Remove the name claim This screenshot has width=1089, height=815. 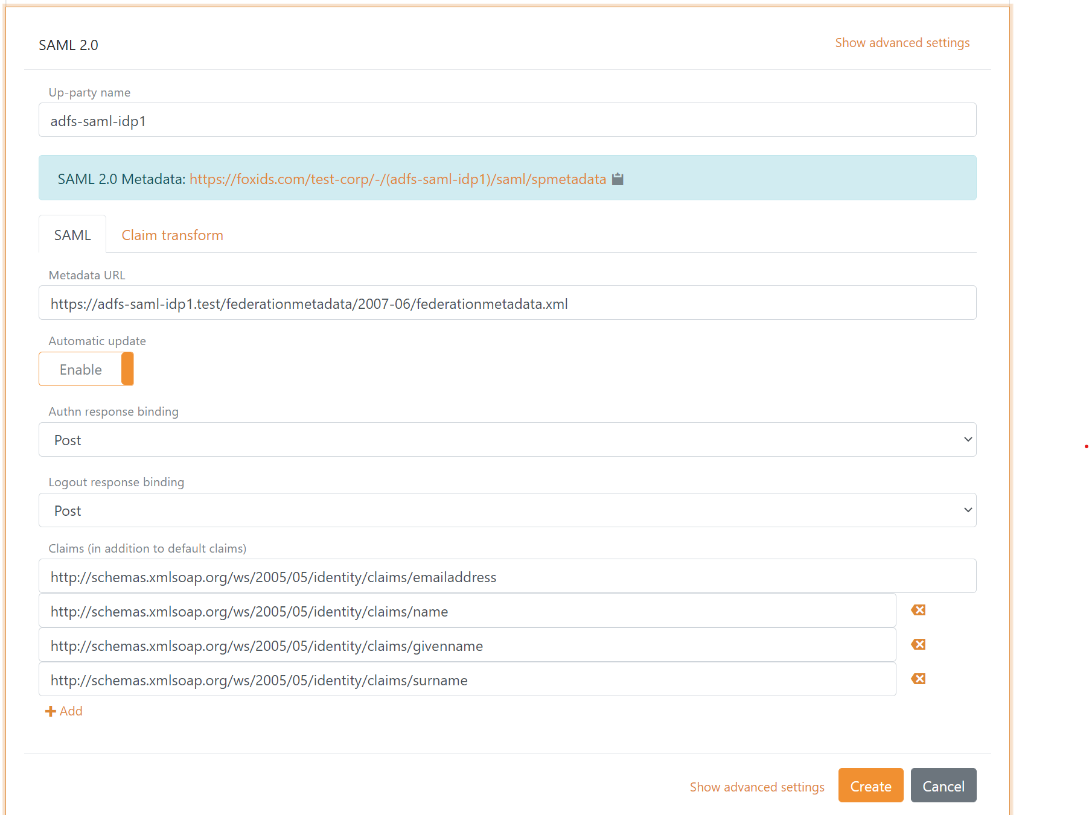tap(918, 610)
